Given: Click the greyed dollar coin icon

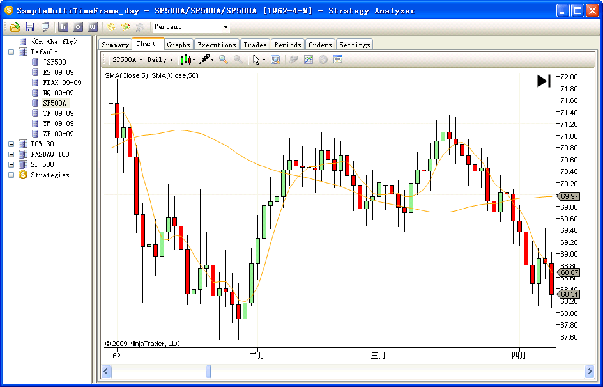Looking at the screenshot, I should [x=323, y=59].
